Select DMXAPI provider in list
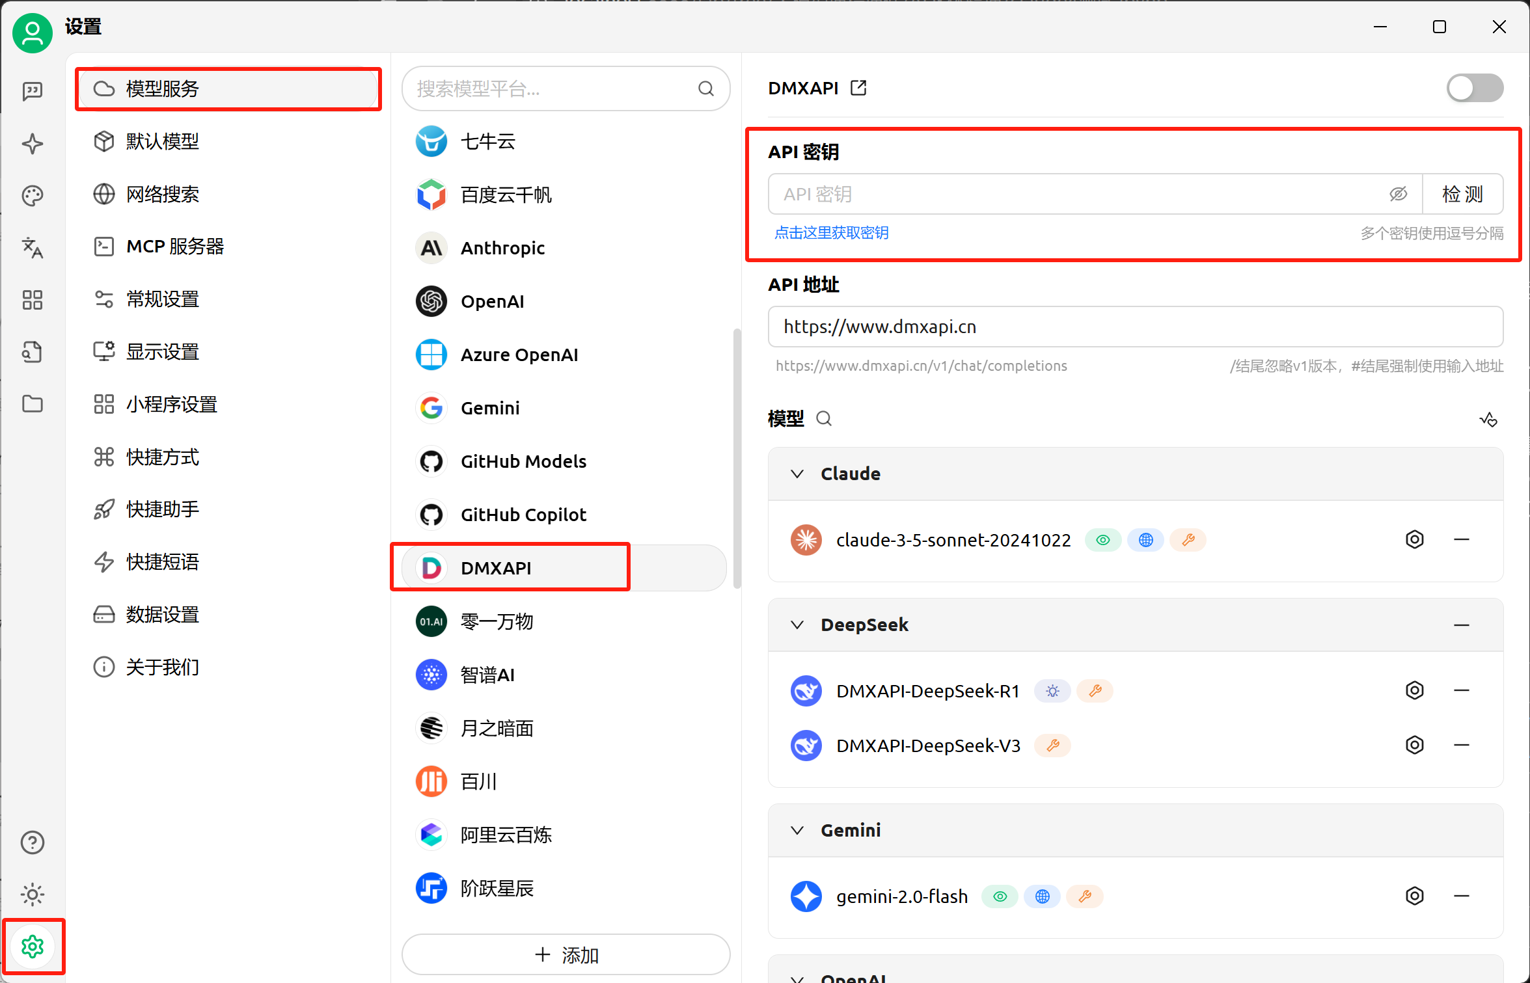 tap(564, 569)
